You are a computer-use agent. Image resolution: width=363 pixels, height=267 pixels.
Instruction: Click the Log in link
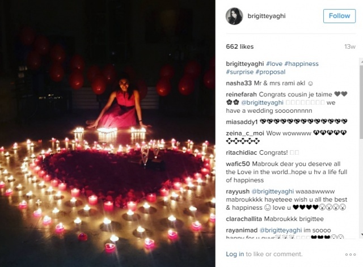[235, 254]
